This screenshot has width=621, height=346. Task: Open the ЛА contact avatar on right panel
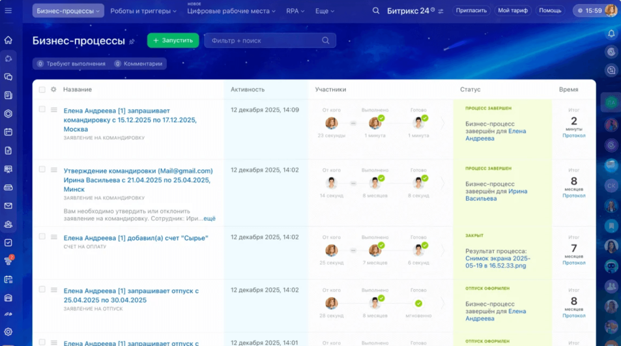pyautogui.click(x=611, y=103)
